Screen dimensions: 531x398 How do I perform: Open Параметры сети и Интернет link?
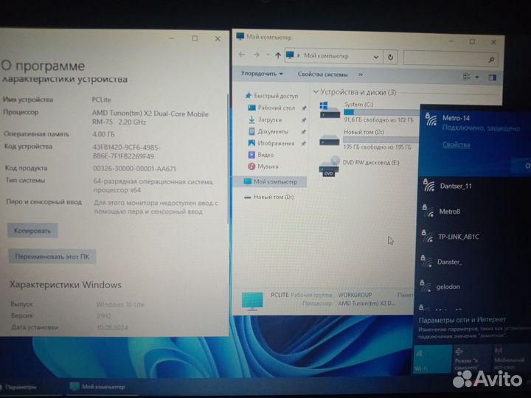click(462, 320)
